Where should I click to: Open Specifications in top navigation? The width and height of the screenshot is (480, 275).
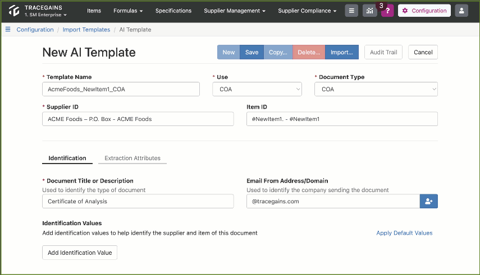173,11
